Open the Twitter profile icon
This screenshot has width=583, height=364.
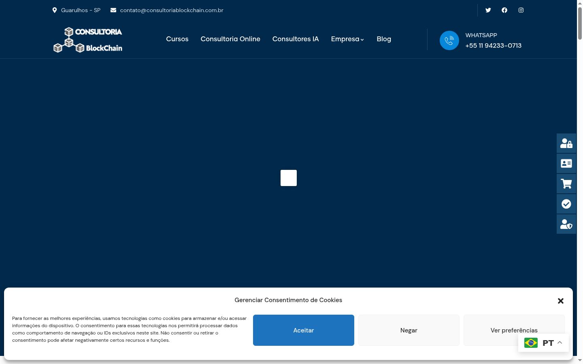coord(488,10)
